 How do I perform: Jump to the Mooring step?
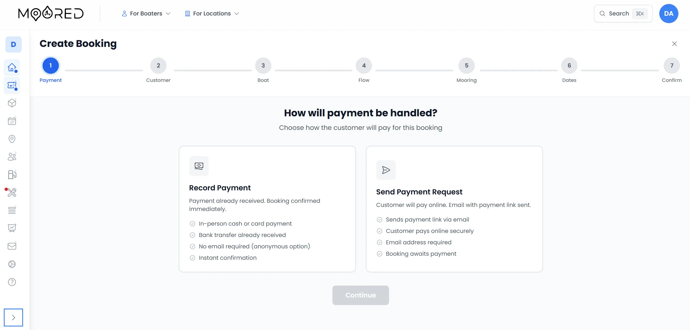pos(466,65)
